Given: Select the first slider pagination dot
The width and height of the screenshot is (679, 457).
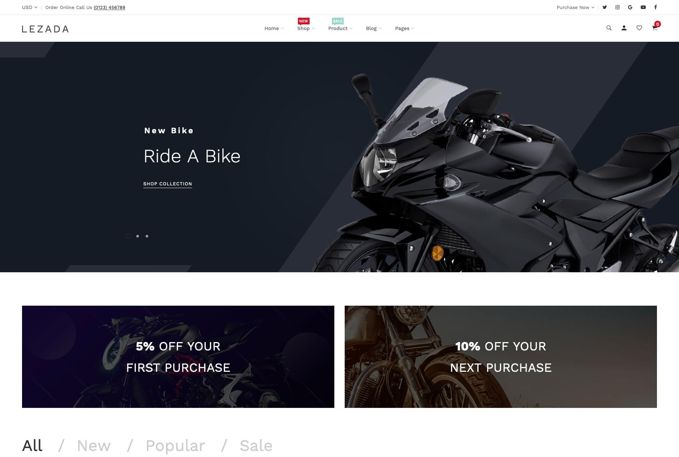Looking at the screenshot, I should tap(128, 236).
